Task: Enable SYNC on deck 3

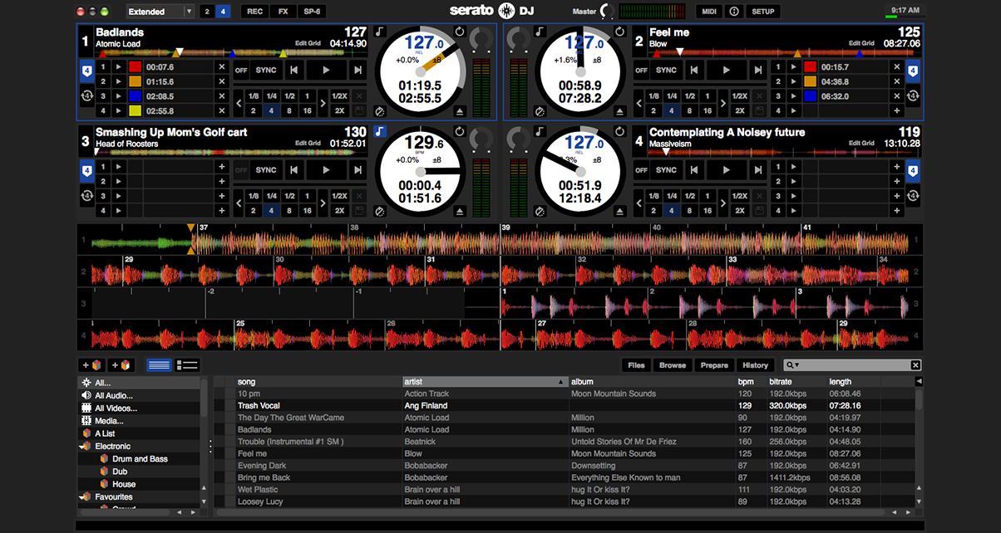Action: [266, 170]
